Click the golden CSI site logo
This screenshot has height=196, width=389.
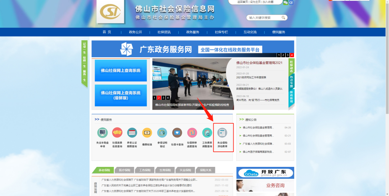tap(110, 12)
